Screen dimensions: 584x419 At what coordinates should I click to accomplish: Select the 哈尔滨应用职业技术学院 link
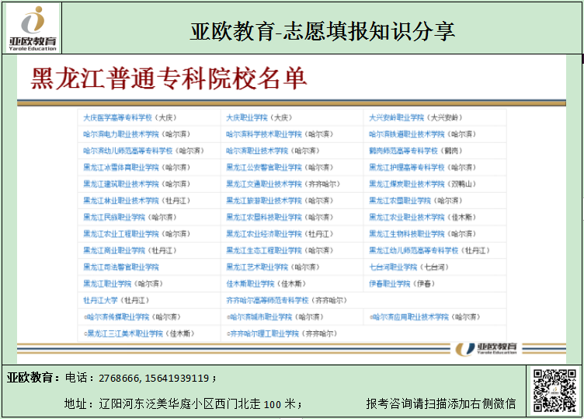point(409,317)
